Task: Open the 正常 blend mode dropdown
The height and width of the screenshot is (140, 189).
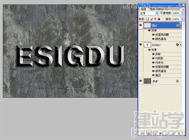Action: click(149, 13)
